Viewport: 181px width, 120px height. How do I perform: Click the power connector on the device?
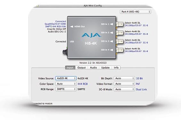click(x=65, y=52)
